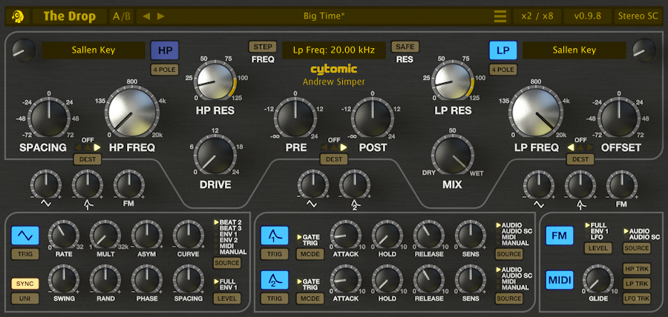Toggle the FM enable button
The height and width of the screenshot is (317, 668).
click(x=560, y=236)
